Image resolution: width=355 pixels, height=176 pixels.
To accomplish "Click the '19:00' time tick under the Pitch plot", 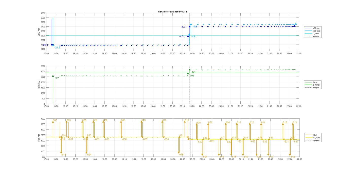I will point(114,106).
